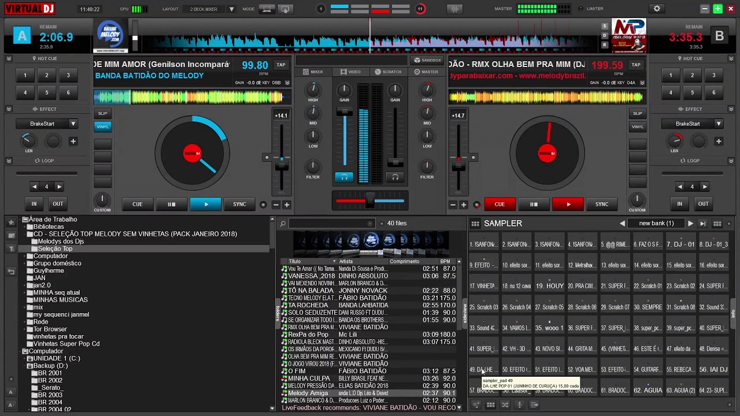Collapse EFFECT section on deck A

click(9, 109)
